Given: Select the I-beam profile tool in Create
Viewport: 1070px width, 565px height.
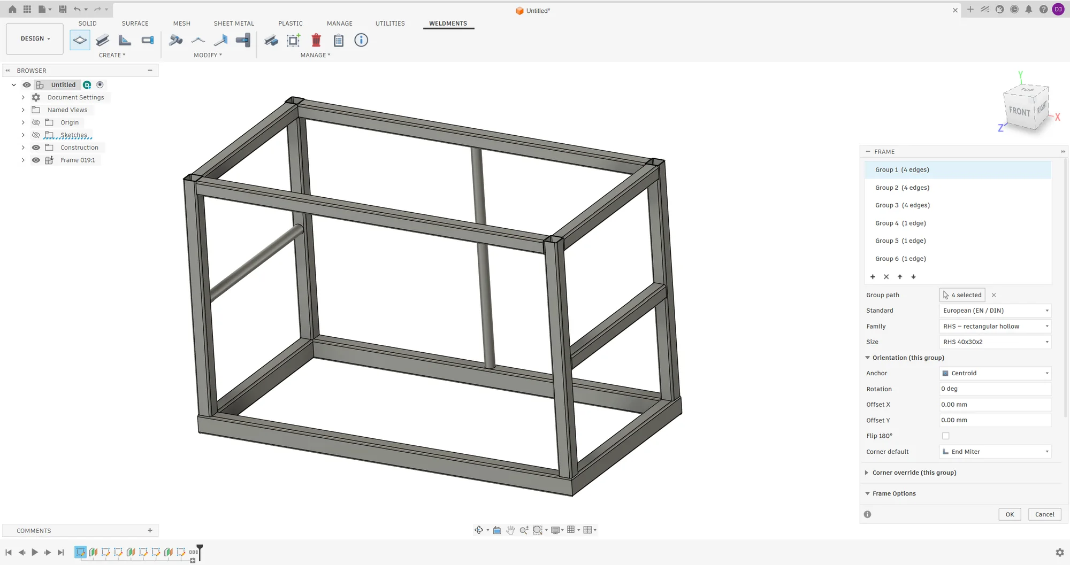Looking at the screenshot, I should (102, 40).
